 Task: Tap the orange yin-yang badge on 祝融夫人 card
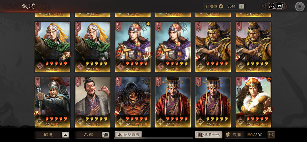click(x=269, y=79)
